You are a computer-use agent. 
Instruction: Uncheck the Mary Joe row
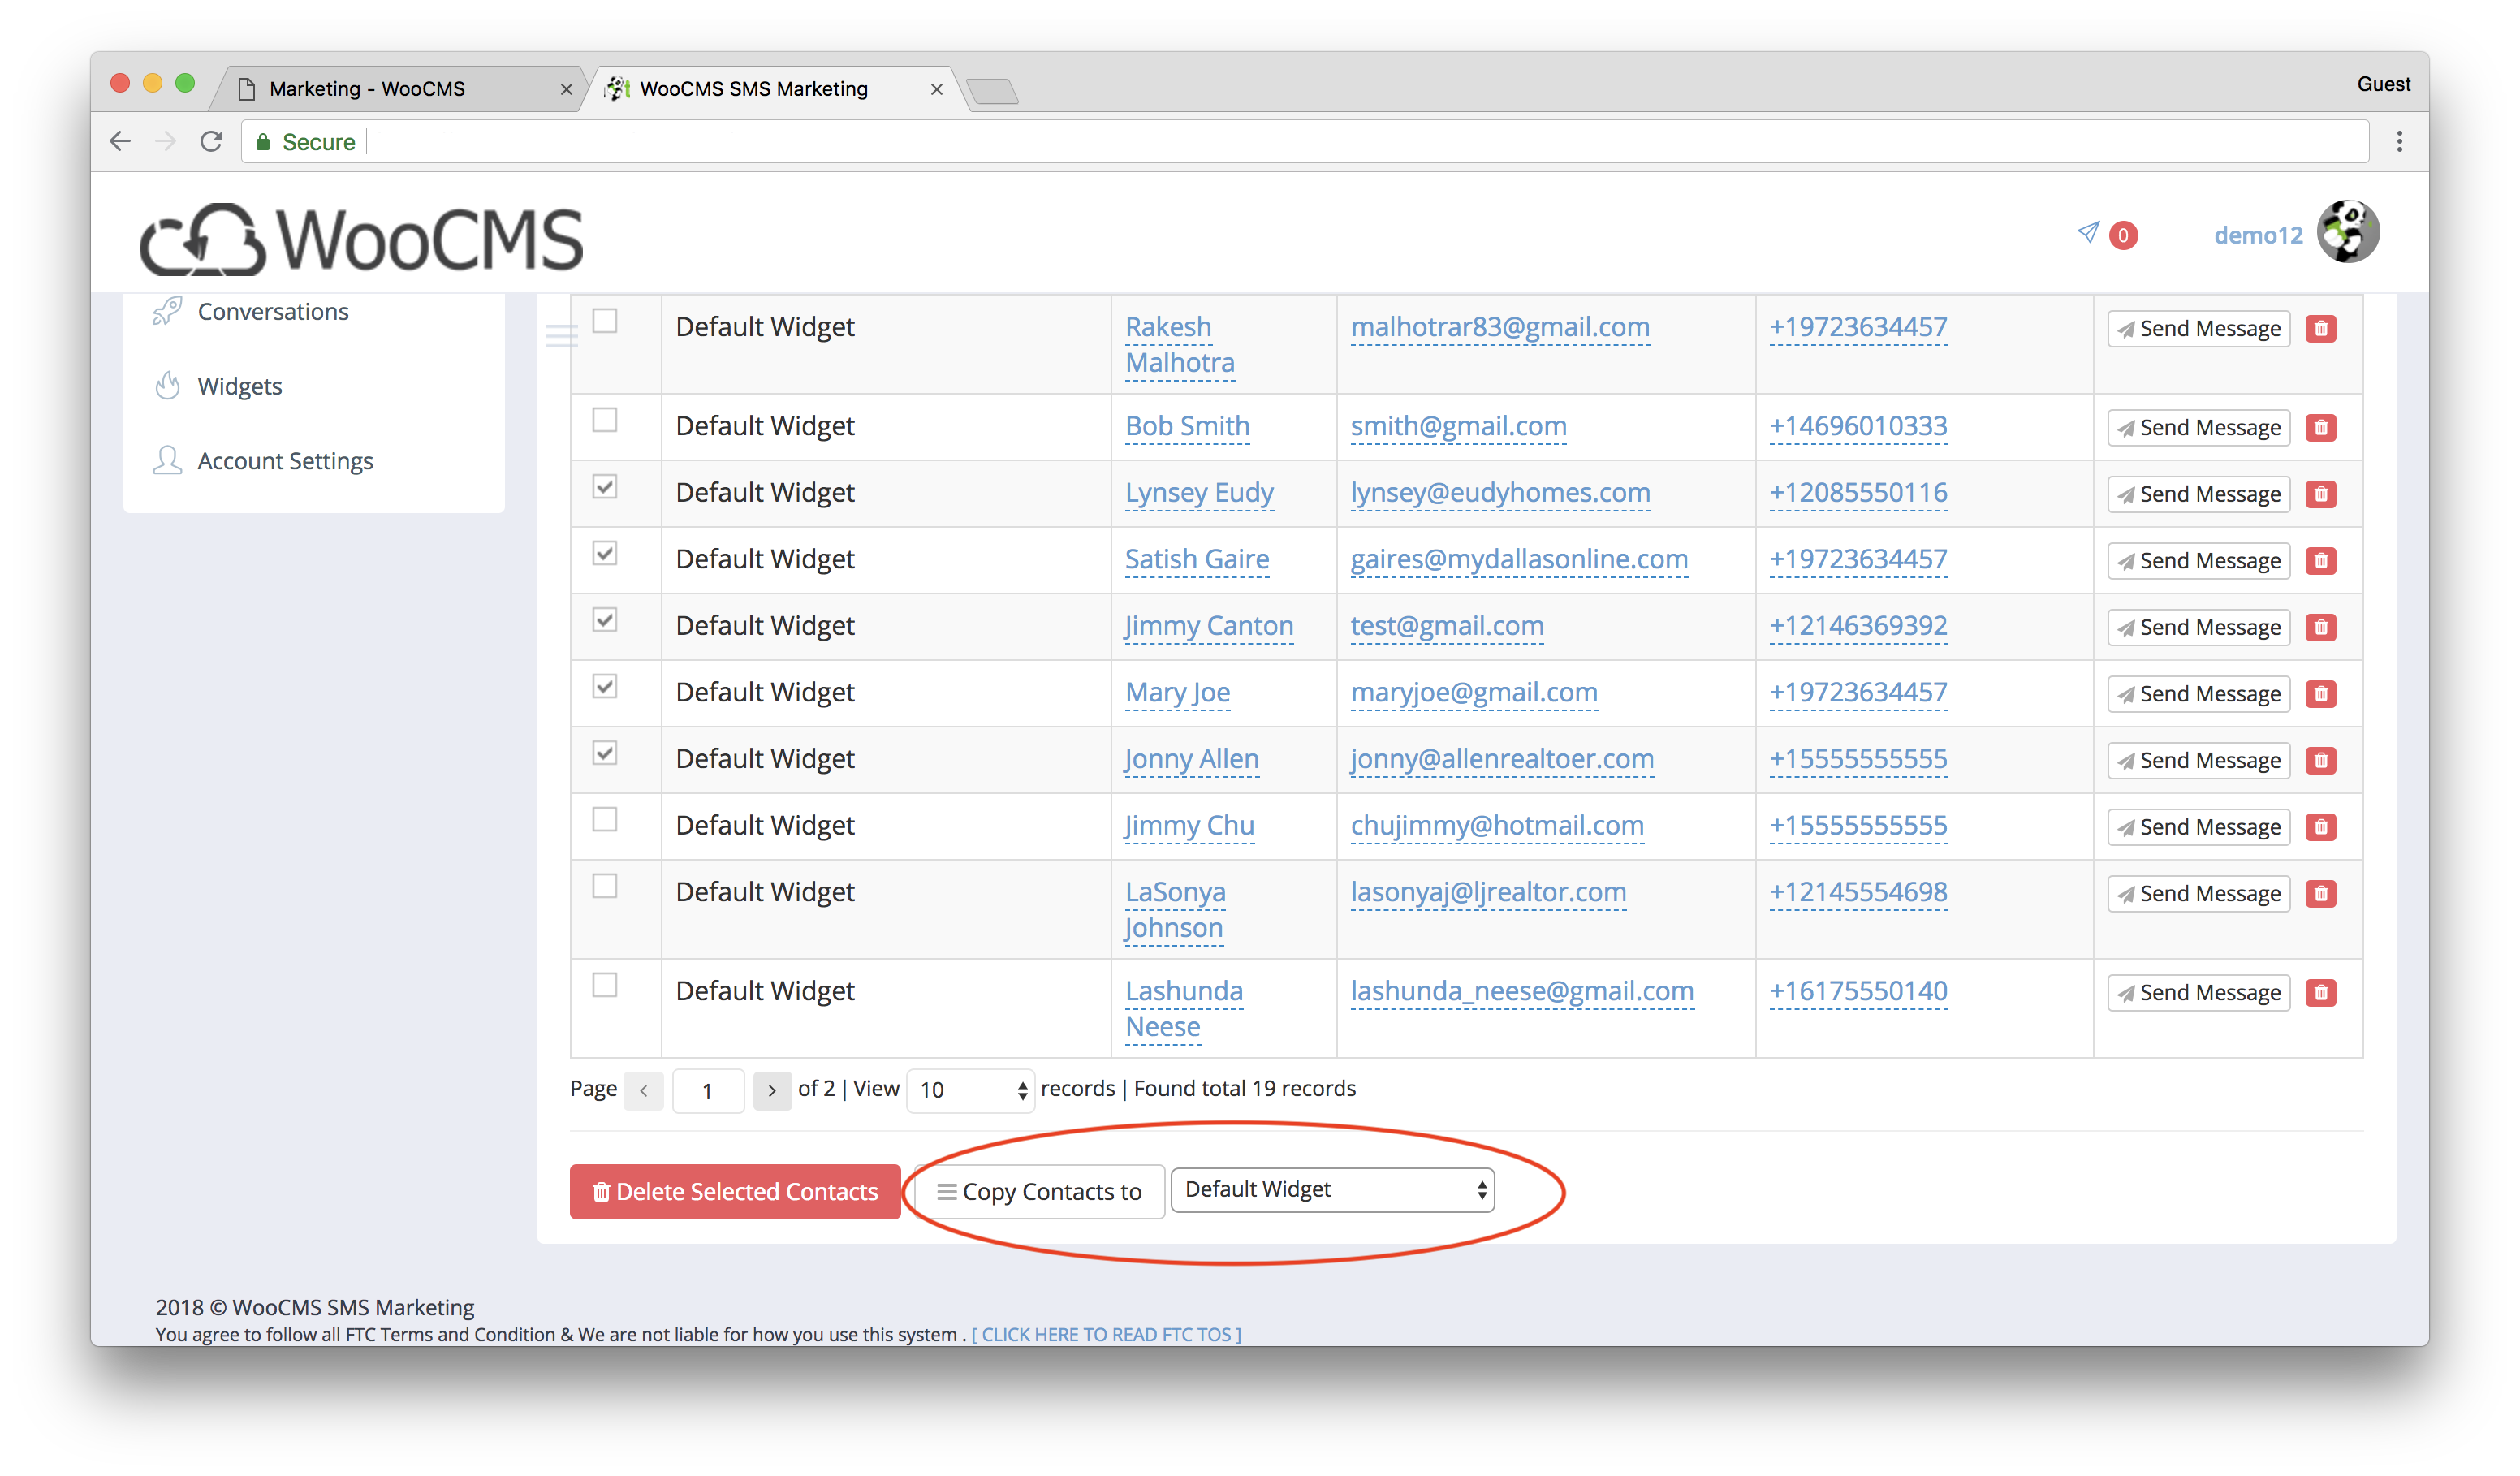(x=605, y=686)
